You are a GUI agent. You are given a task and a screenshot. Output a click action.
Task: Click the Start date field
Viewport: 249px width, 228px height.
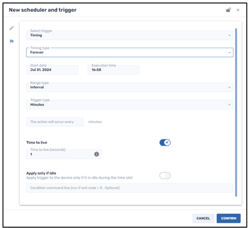(x=52, y=70)
